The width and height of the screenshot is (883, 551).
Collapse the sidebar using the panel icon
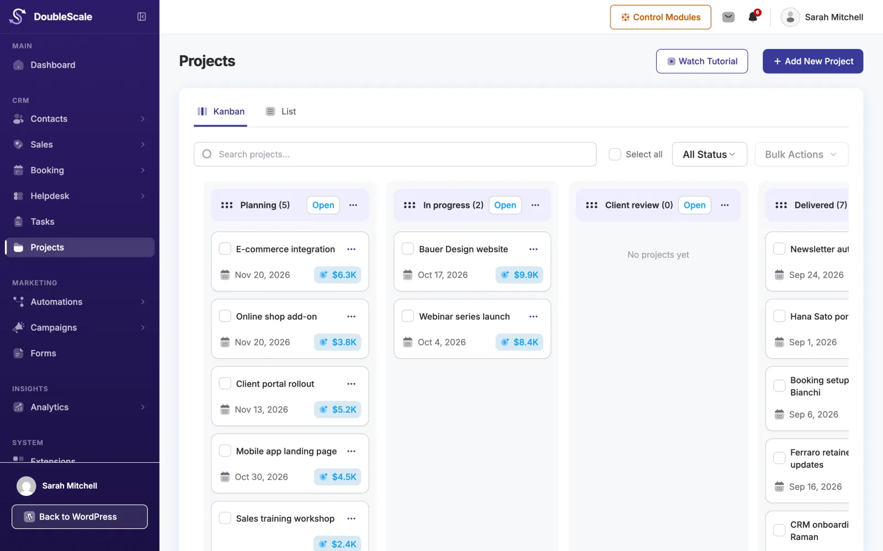142,17
